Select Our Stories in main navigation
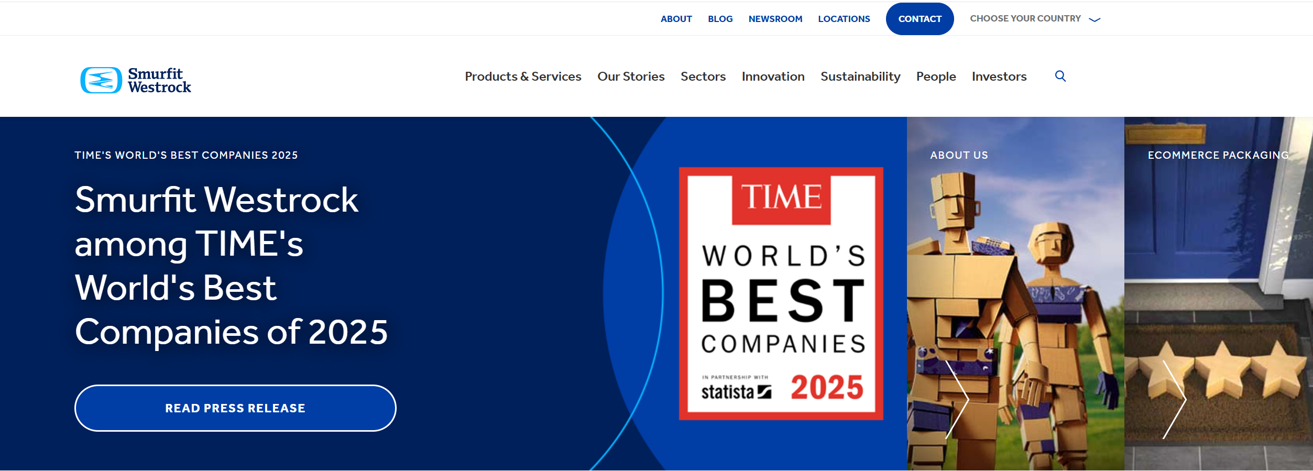1313x471 pixels. tap(631, 76)
